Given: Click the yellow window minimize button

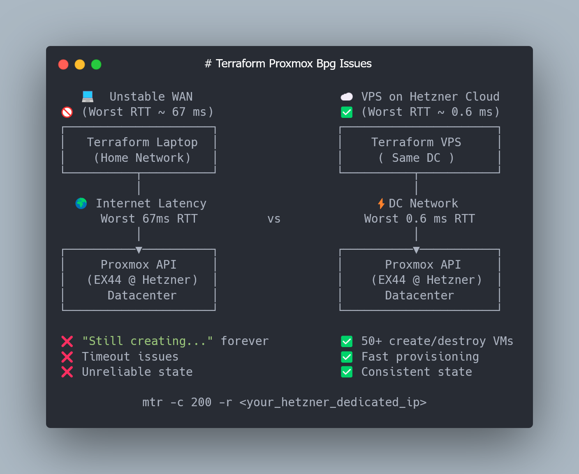Looking at the screenshot, I should [80, 64].
